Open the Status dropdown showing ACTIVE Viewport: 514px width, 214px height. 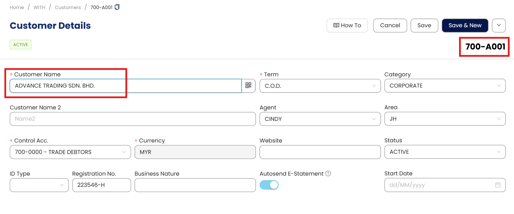(445, 152)
